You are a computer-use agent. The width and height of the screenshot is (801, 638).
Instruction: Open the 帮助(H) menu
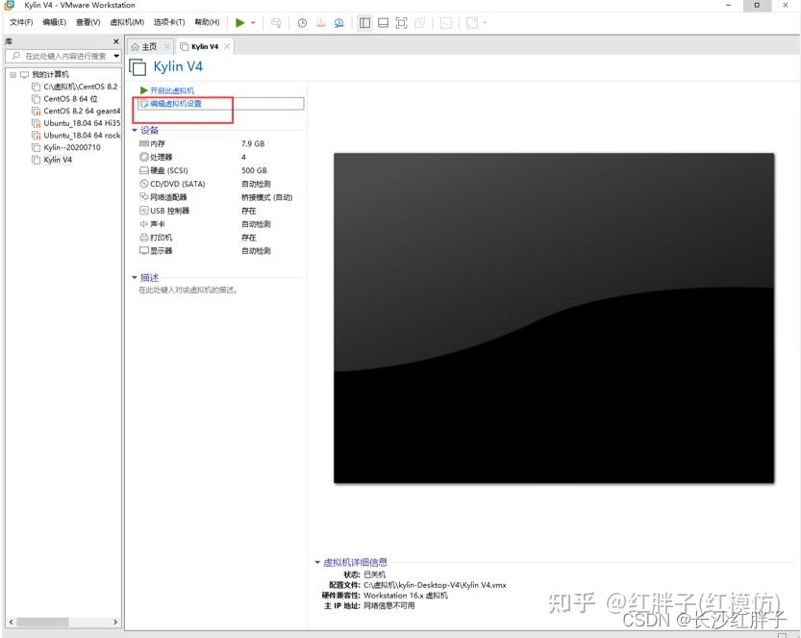[x=207, y=22]
